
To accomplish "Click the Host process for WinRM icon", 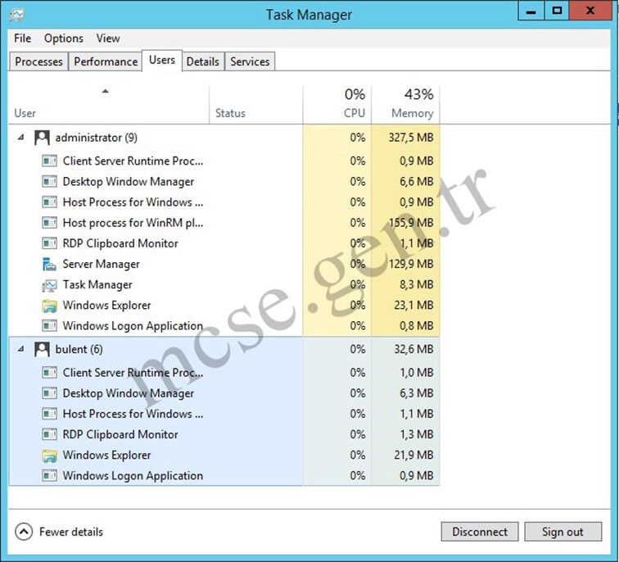I will [x=49, y=223].
